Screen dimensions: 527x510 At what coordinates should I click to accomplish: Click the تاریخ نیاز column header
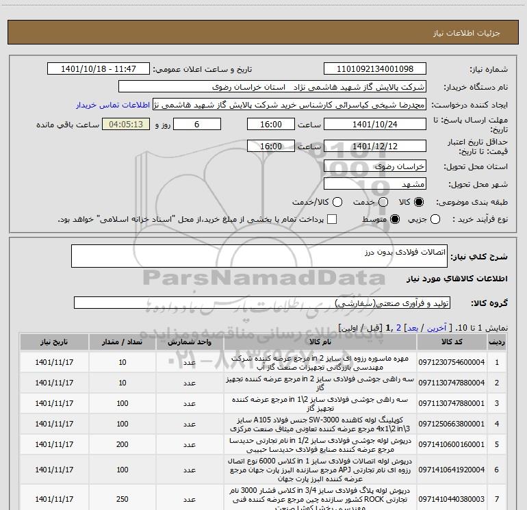[x=54, y=342]
